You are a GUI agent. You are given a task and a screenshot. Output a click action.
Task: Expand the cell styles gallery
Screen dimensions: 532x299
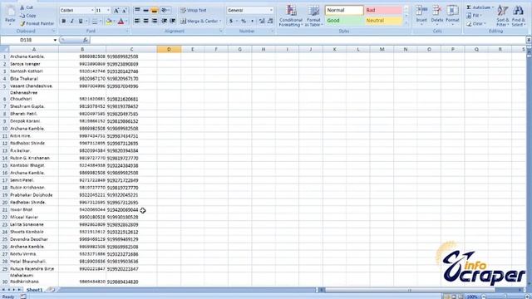click(406, 23)
